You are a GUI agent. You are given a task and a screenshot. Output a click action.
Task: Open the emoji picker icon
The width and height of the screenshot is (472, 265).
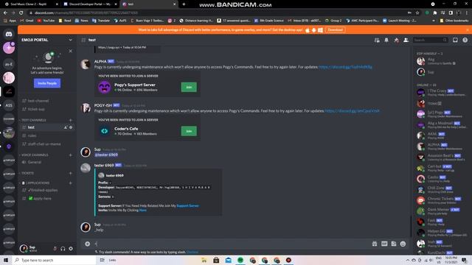(403, 244)
